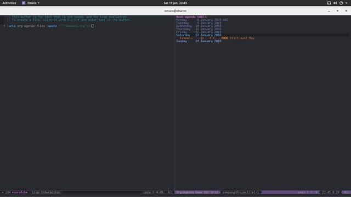
Task: Click the 'Org-Agenda Week' mode in right mode line
Action: (197, 192)
